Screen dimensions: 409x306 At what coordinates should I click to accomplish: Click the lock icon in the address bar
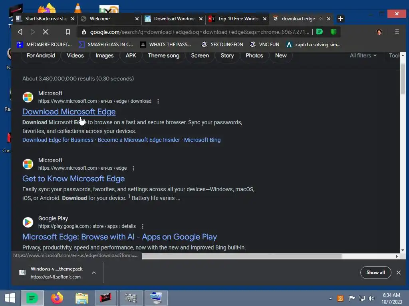(84, 32)
